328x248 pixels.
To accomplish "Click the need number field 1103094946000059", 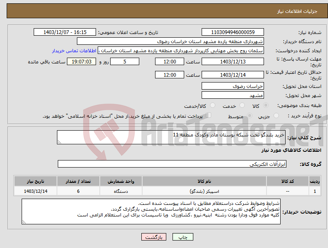I will 233,32.
